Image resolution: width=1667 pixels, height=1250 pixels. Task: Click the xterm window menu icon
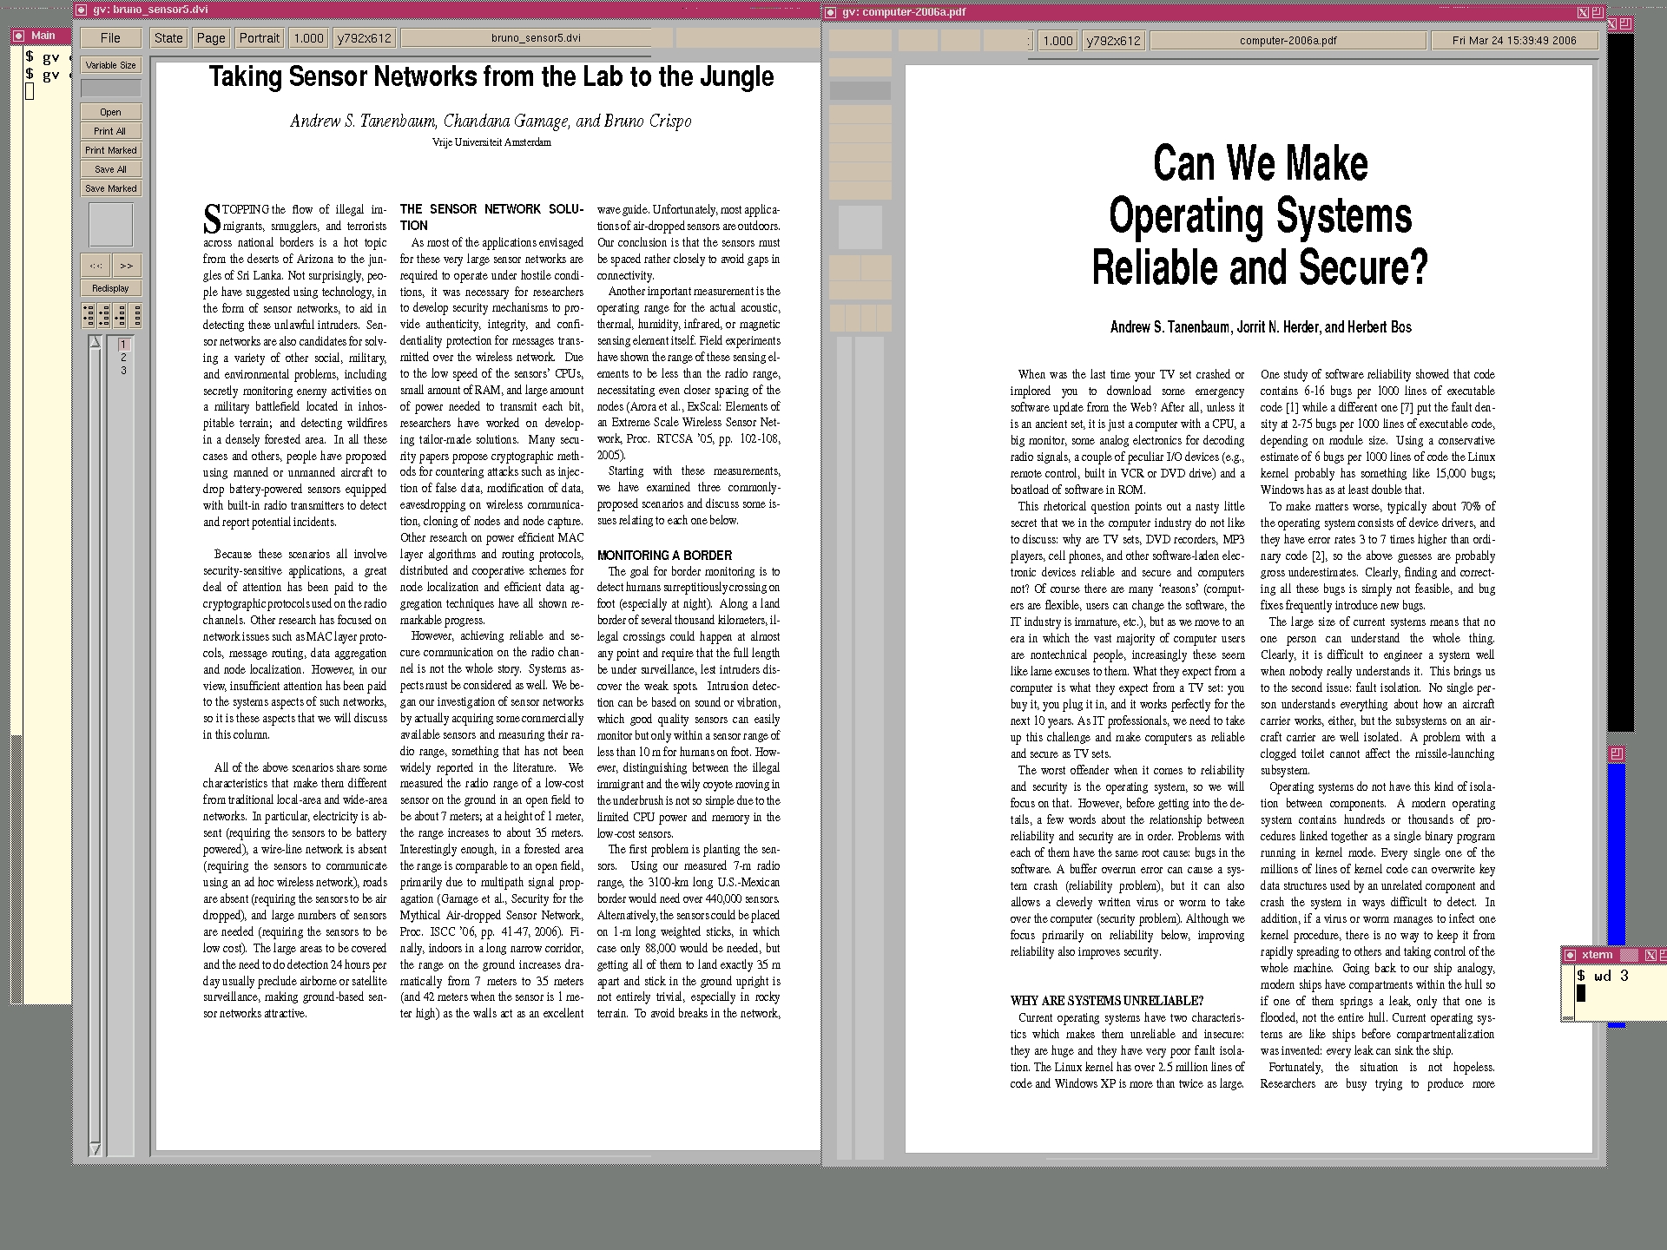1570,955
